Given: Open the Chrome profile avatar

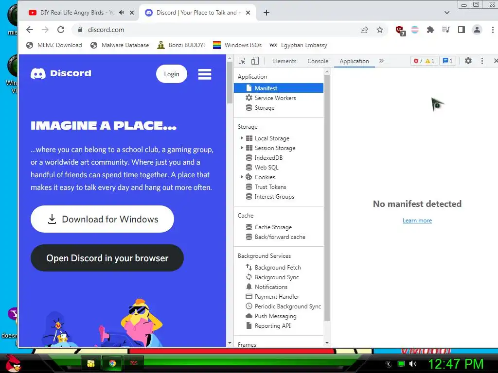Looking at the screenshot, I should [x=477, y=30].
